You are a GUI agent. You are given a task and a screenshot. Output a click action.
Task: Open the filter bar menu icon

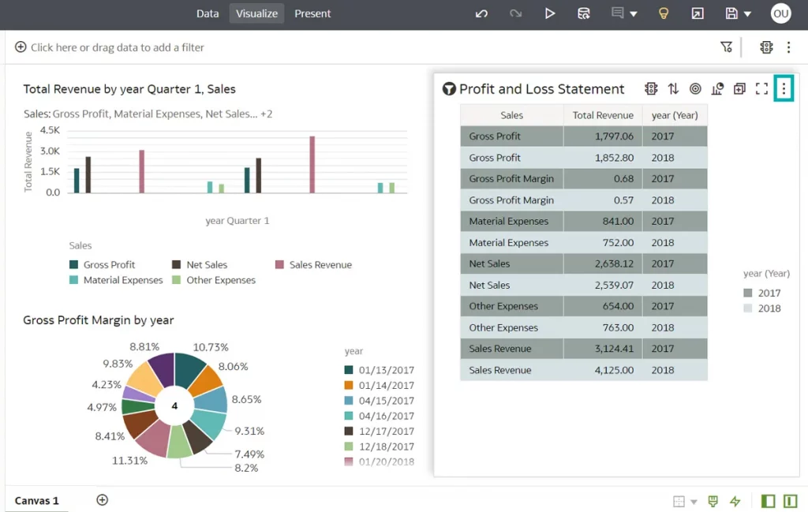727,47
